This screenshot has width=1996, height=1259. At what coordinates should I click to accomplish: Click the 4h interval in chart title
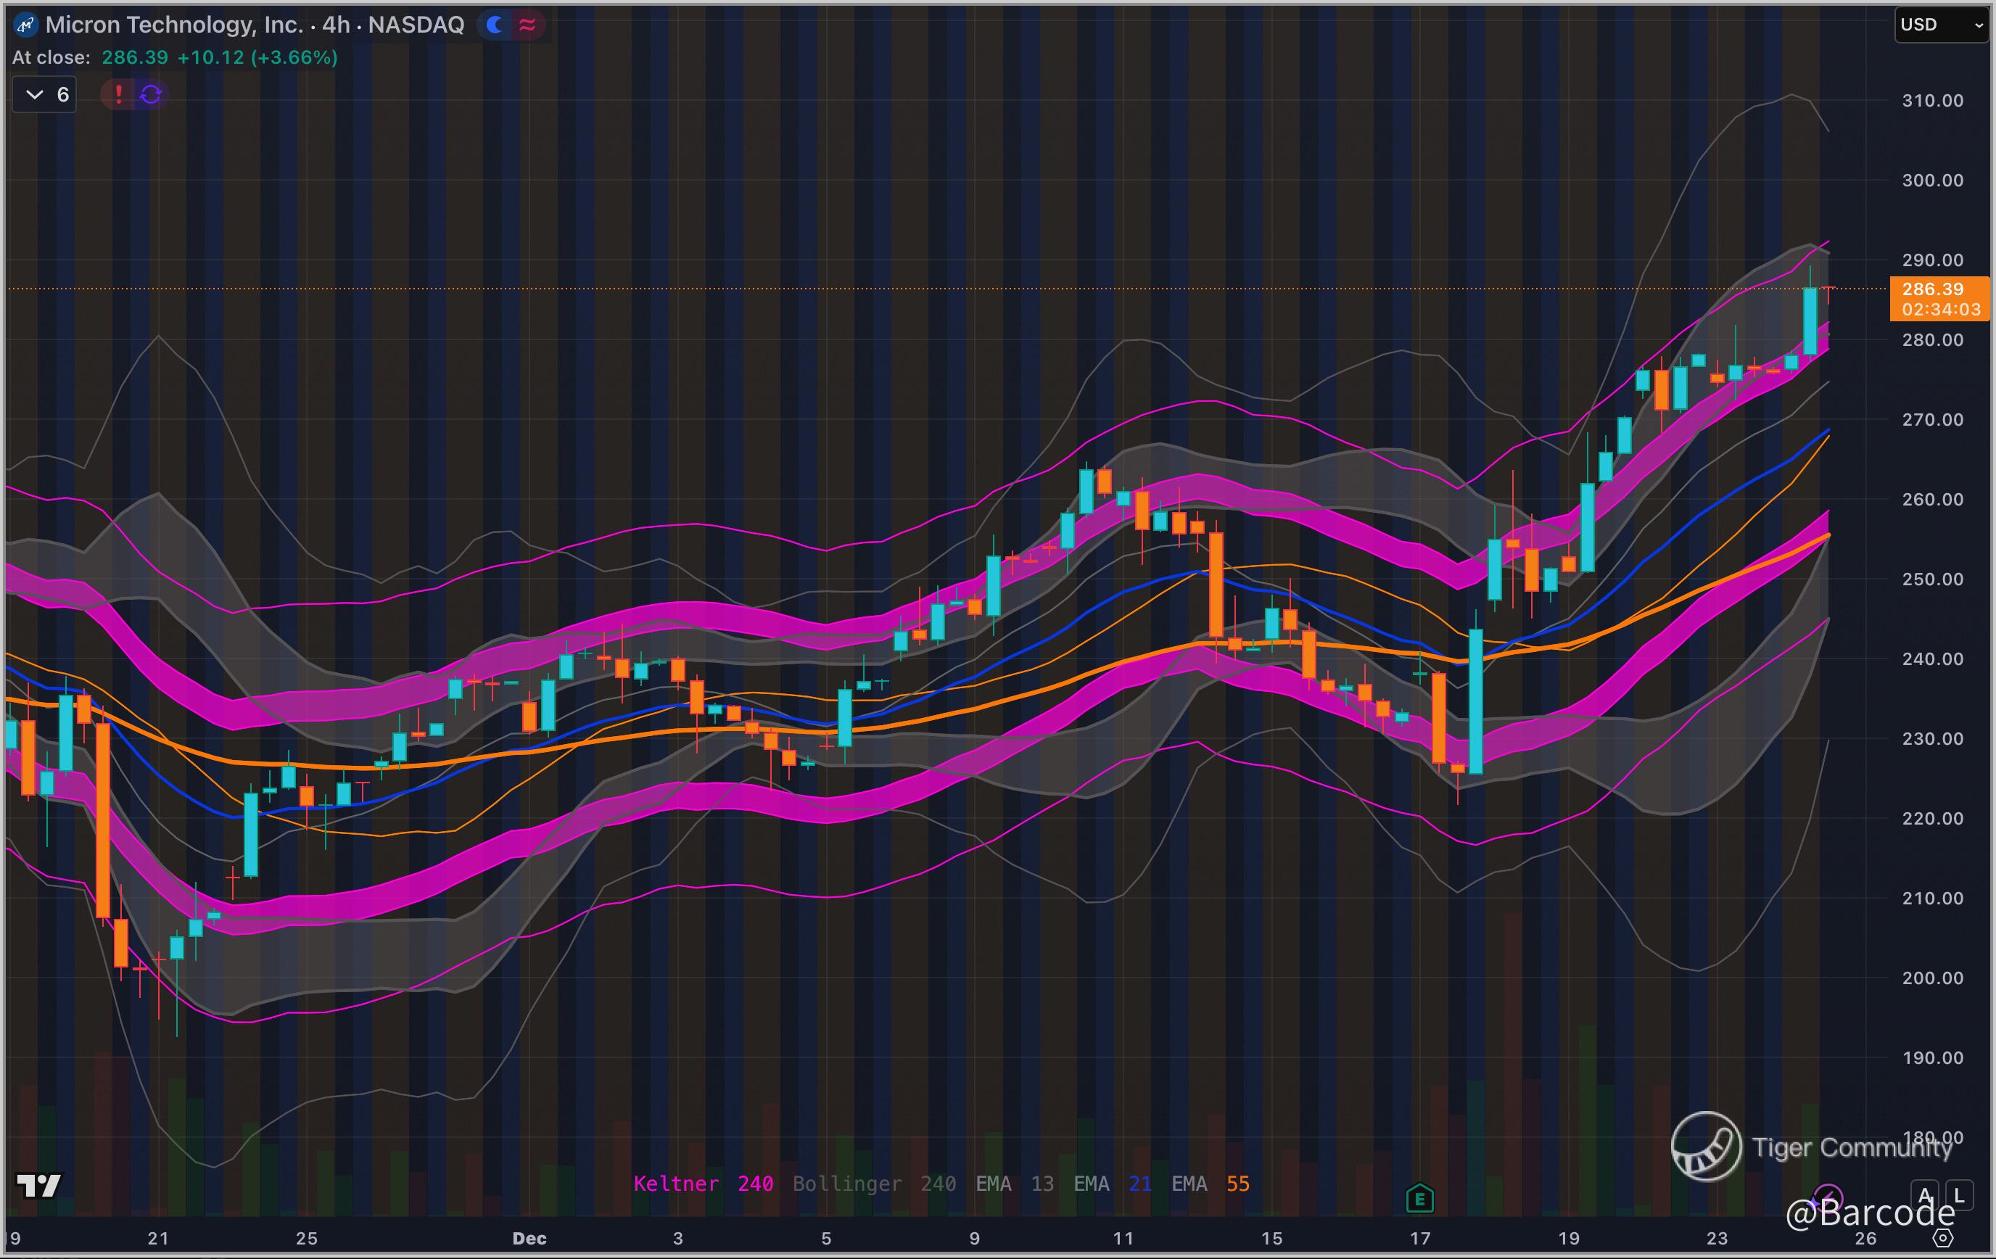[x=336, y=25]
